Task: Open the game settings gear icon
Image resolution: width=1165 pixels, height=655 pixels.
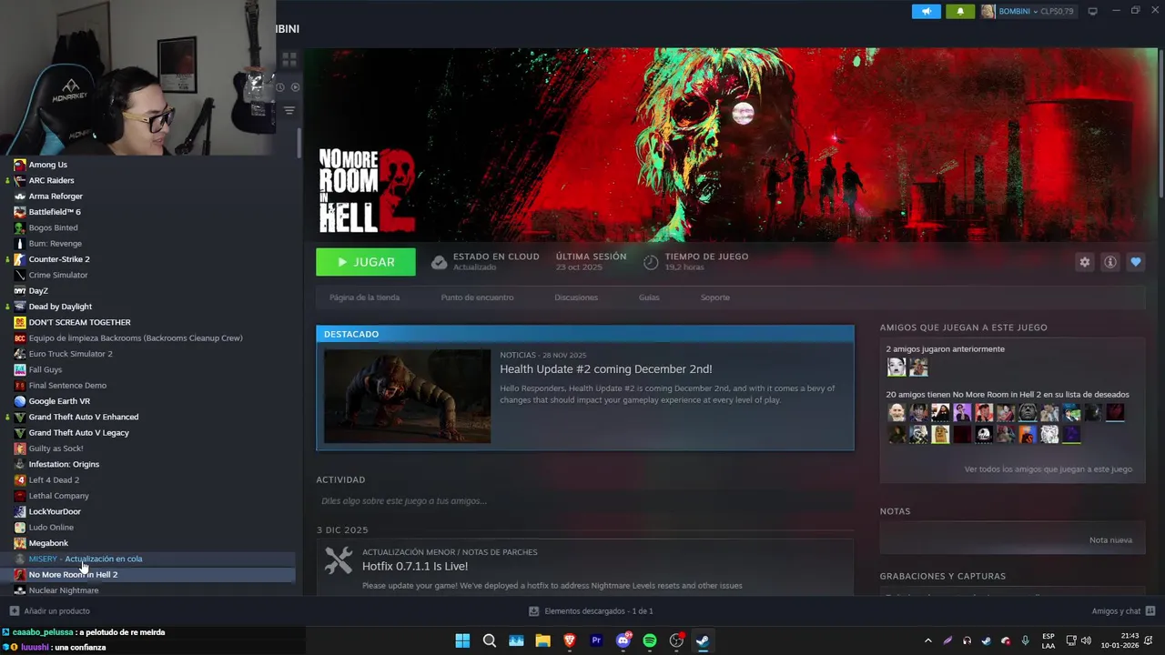Action: click(1084, 262)
